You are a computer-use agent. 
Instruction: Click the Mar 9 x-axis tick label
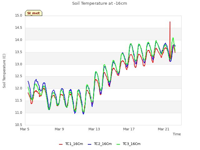tap(59, 129)
